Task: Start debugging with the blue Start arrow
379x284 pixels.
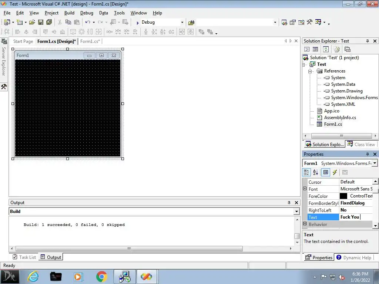Action: [138, 23]
